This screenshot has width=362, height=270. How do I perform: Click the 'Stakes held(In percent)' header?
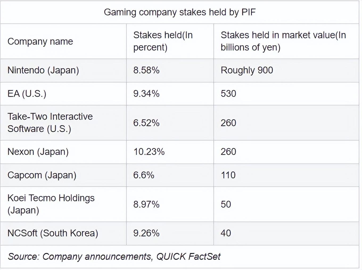(x=163, y=41)
